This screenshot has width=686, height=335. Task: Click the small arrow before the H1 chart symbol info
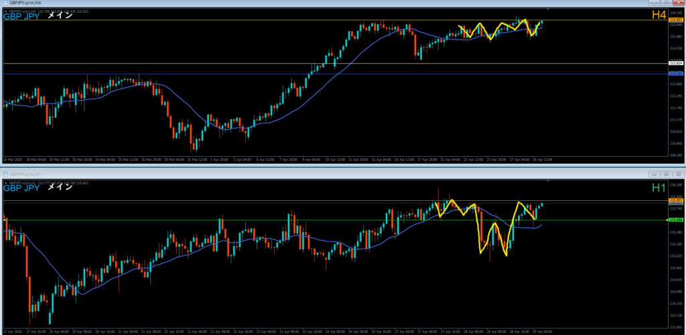coord(5,182)
